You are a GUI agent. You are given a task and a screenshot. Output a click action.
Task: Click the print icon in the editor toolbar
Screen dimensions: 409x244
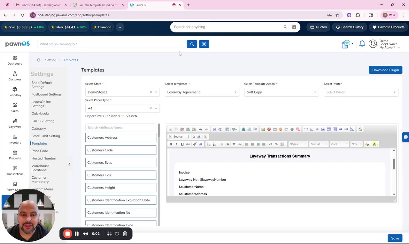click(199, 137)
